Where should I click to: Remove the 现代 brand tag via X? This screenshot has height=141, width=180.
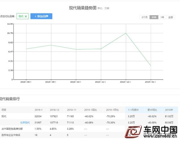point(26,16)
